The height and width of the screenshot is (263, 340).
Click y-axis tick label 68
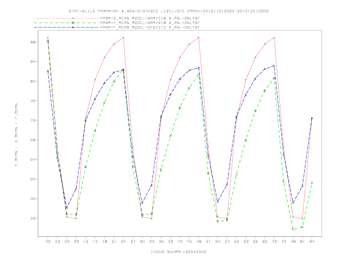pyautogui.click(x=33, y=140)
